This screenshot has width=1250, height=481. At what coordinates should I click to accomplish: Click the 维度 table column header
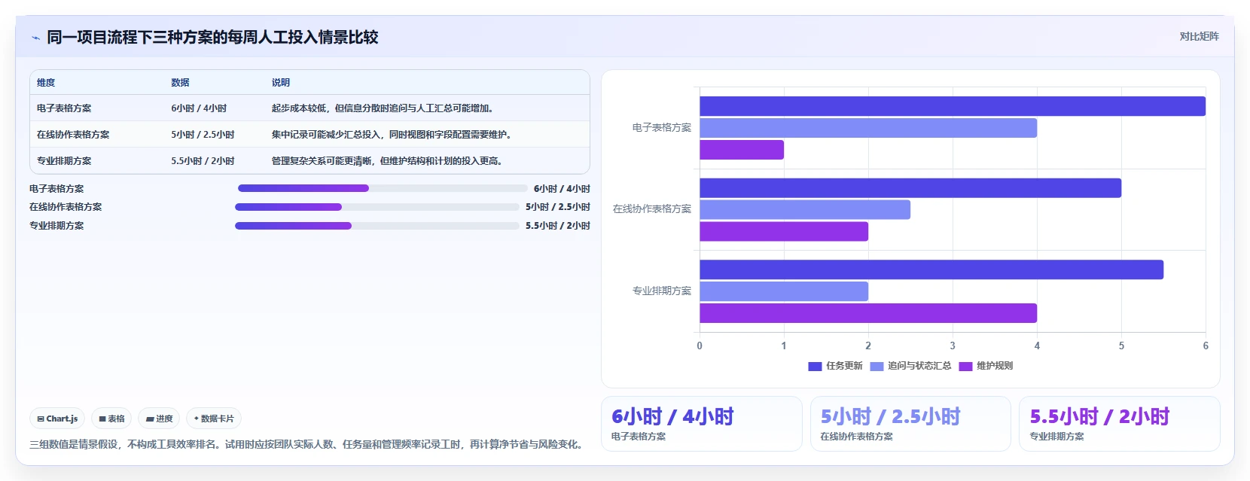(46, 83)
